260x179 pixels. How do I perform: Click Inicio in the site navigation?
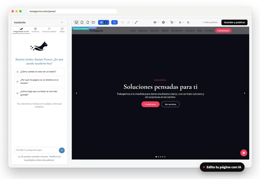pyautogui.click(x=133, y=31)
